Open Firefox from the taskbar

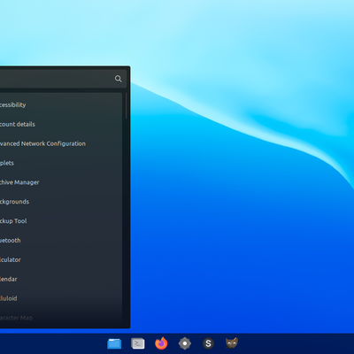click(161, 343)
